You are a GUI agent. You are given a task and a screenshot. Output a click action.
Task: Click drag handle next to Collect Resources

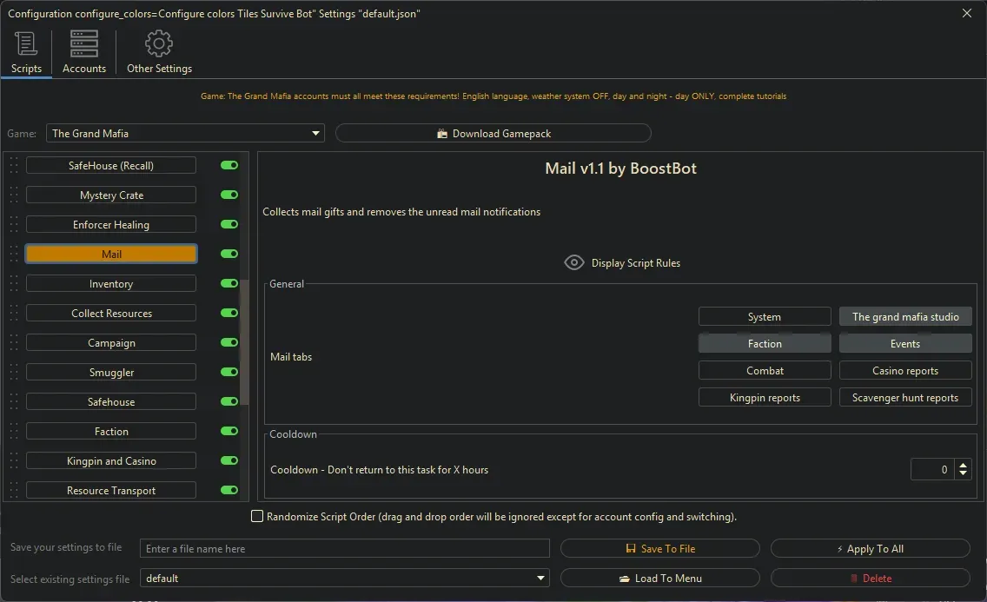14,314
